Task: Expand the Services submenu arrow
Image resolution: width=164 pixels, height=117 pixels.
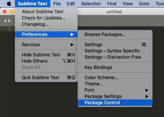Action: 72,45
